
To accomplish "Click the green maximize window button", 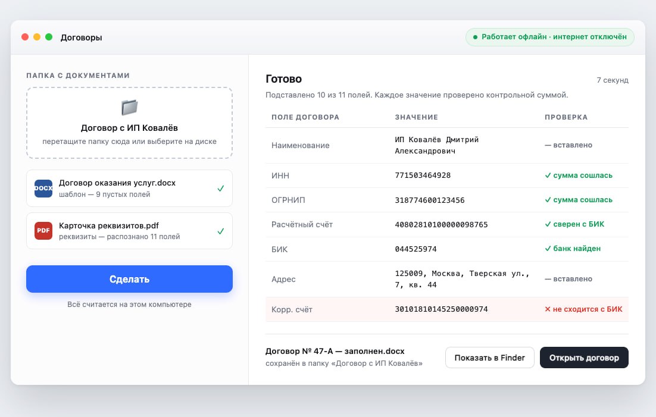I will [49, 37].
